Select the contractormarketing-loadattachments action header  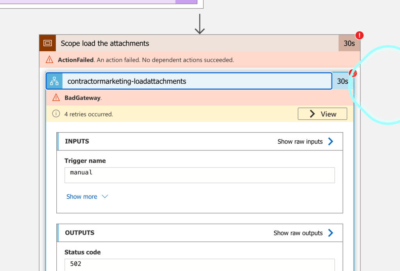pos(189,81)
